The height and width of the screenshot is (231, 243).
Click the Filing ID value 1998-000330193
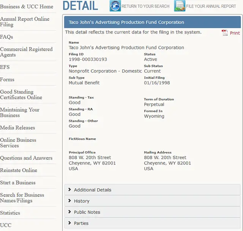pyautogui.click(x=88, y=59)
